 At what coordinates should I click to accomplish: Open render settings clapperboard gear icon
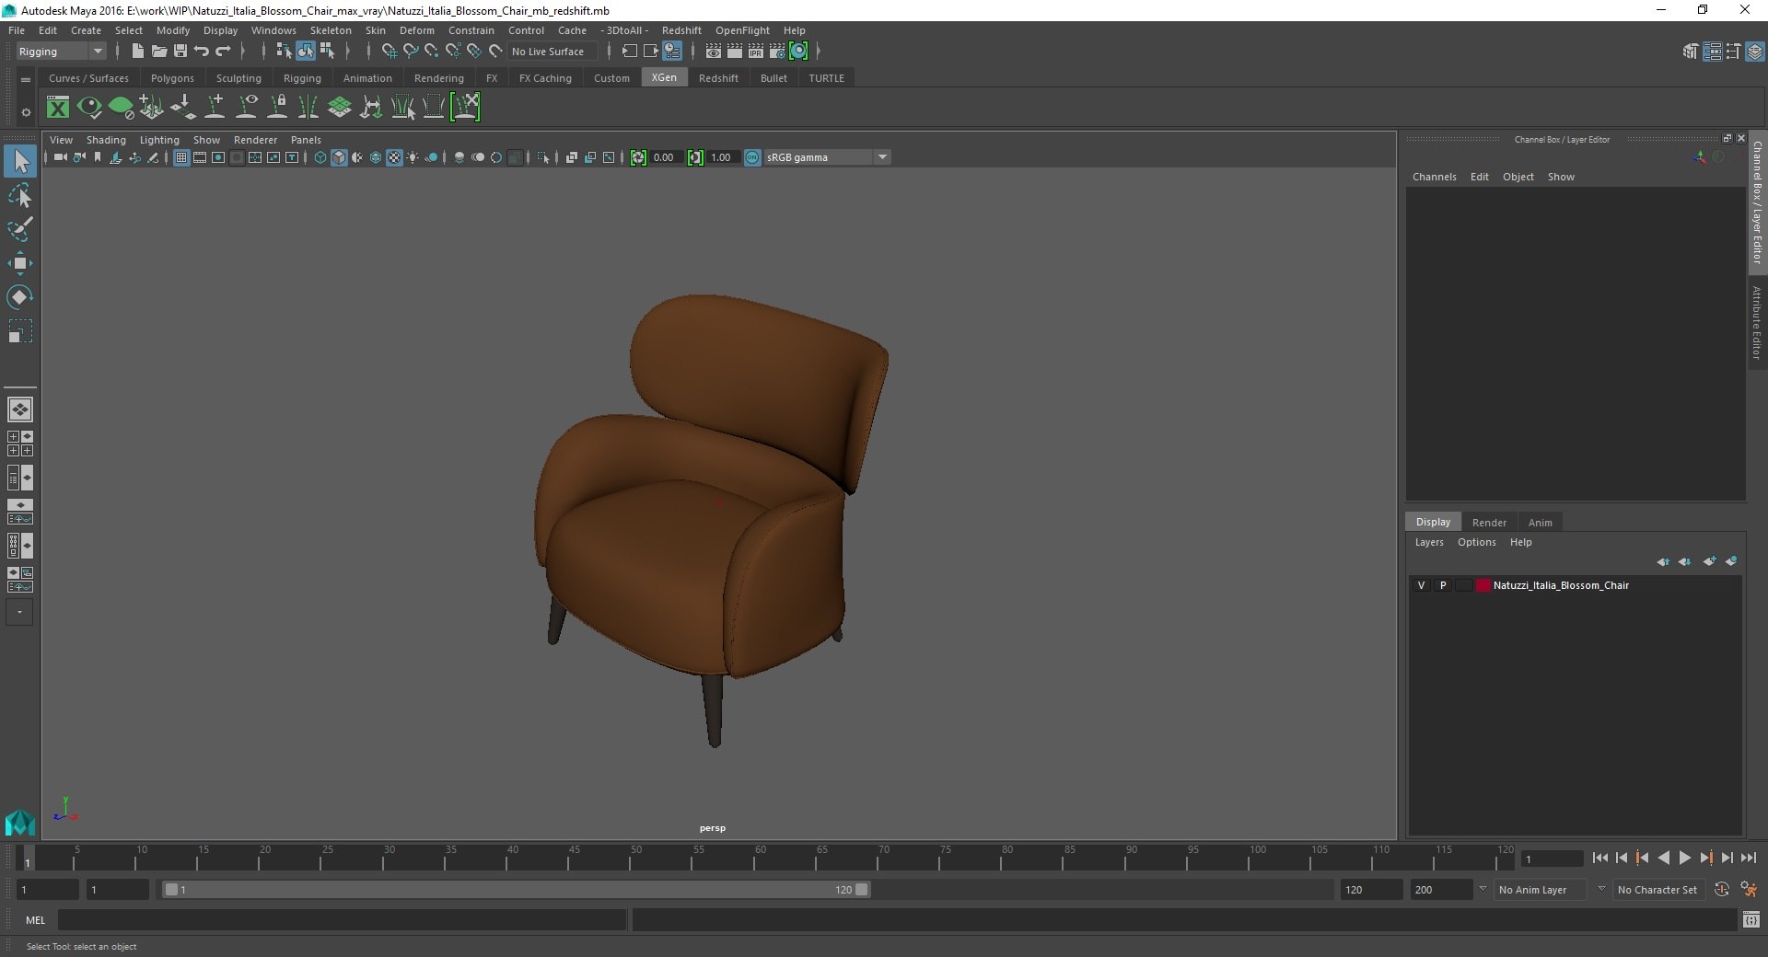tap(777, 52)
